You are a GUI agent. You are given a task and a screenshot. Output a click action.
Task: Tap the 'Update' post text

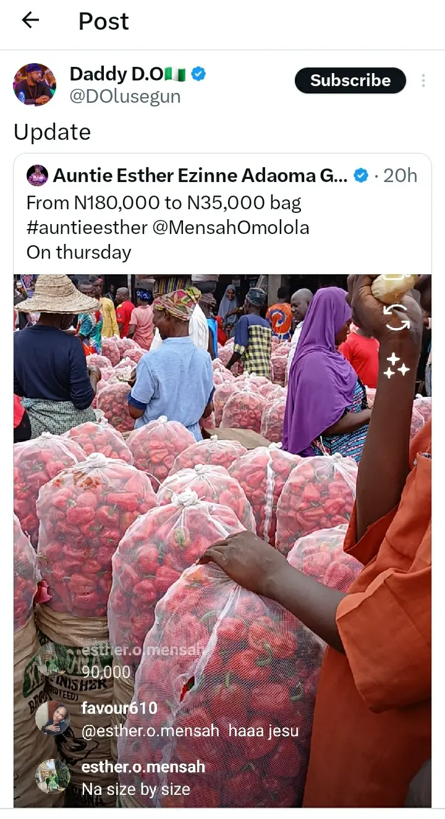pyautogui.click(x=53, y=132)
